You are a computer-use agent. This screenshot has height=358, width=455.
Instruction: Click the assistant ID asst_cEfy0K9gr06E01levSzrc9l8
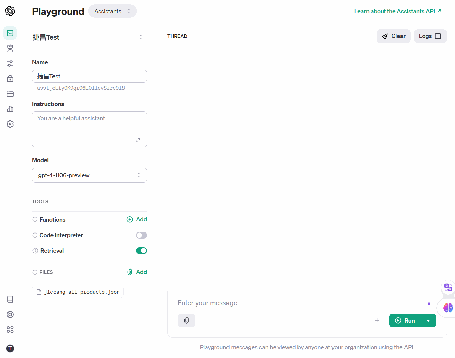[81, 88]
